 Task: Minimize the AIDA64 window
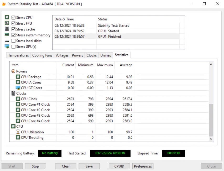click(191, 4)
